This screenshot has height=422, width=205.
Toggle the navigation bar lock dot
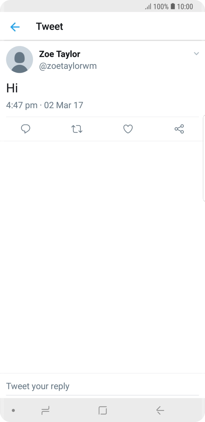pyautogui.click(x=13, y=410)
